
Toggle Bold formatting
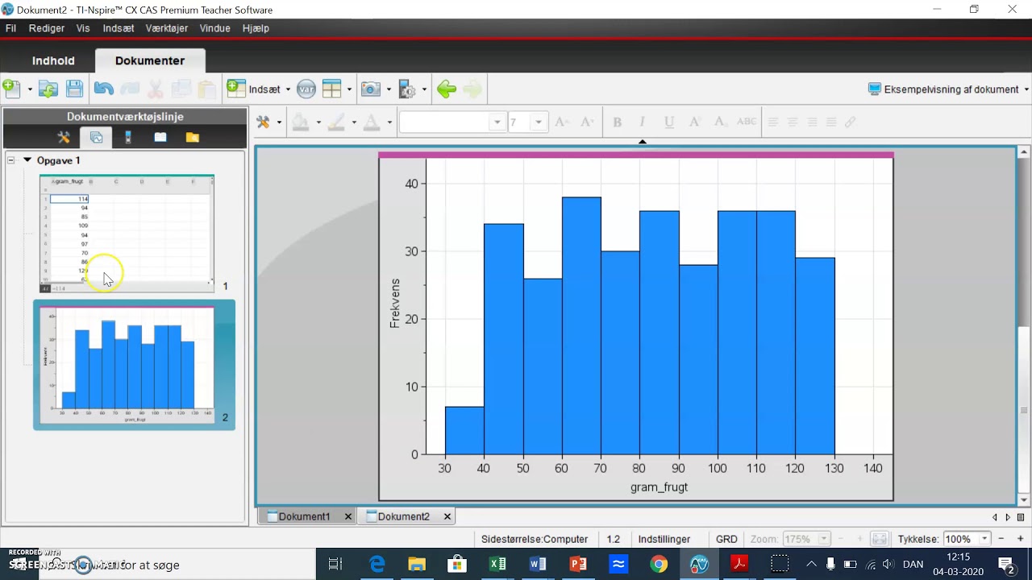click(x=618, y=122)
